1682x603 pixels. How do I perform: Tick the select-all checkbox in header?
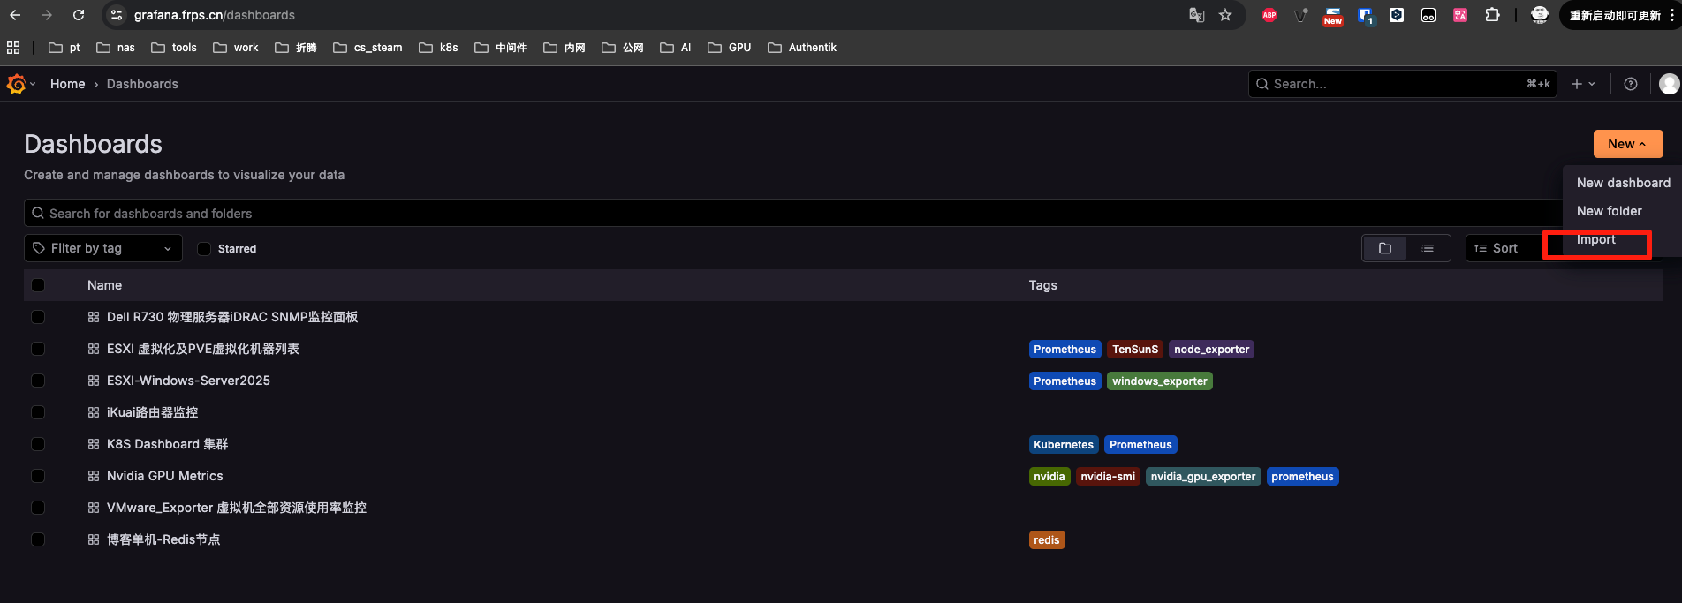38,285
